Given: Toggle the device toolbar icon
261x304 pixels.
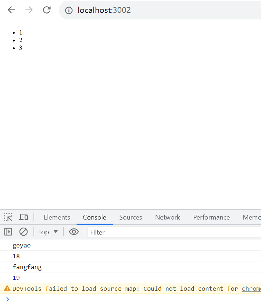Looking at the screenshot, I should click(24, 217).
